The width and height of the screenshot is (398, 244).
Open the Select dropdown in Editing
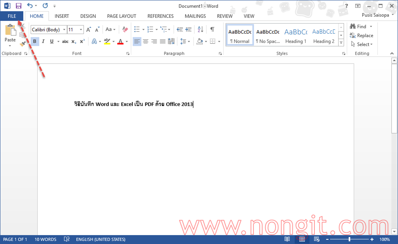coord(362,45)
